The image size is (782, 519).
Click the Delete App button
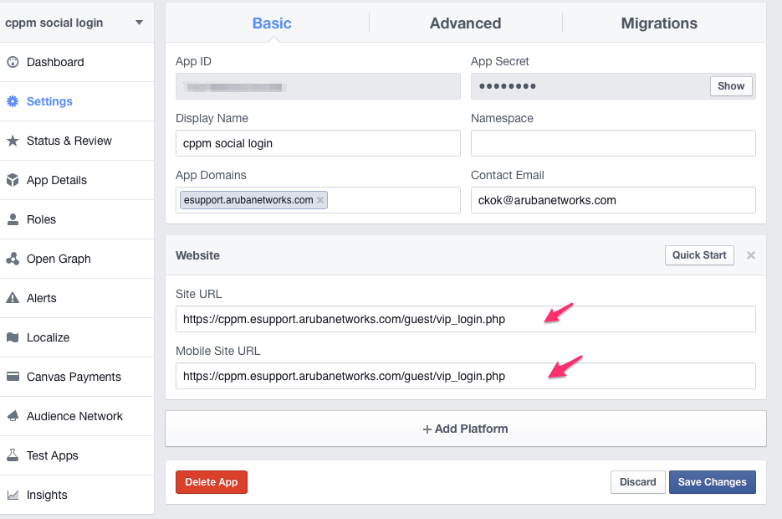(212, 482)
